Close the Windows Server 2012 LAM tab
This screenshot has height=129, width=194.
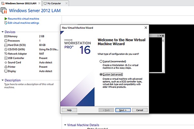[x=39, y=3]
